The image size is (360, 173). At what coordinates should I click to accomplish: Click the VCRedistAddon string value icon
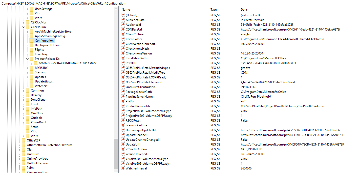tap(123, 149)
